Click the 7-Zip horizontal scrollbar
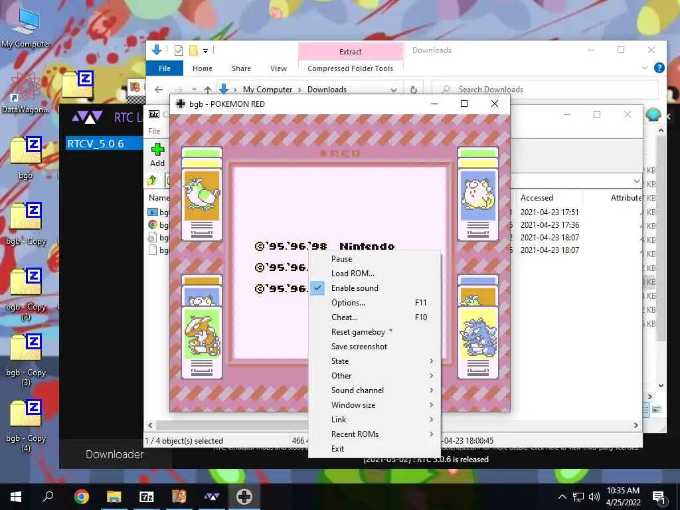This screenshot has width=680, height=510. 393,426
